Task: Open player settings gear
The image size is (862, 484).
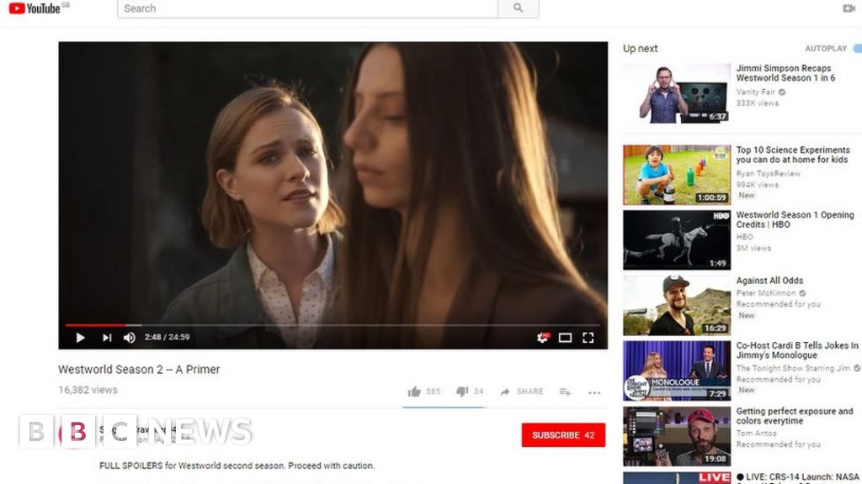Action: click(543, 338)
